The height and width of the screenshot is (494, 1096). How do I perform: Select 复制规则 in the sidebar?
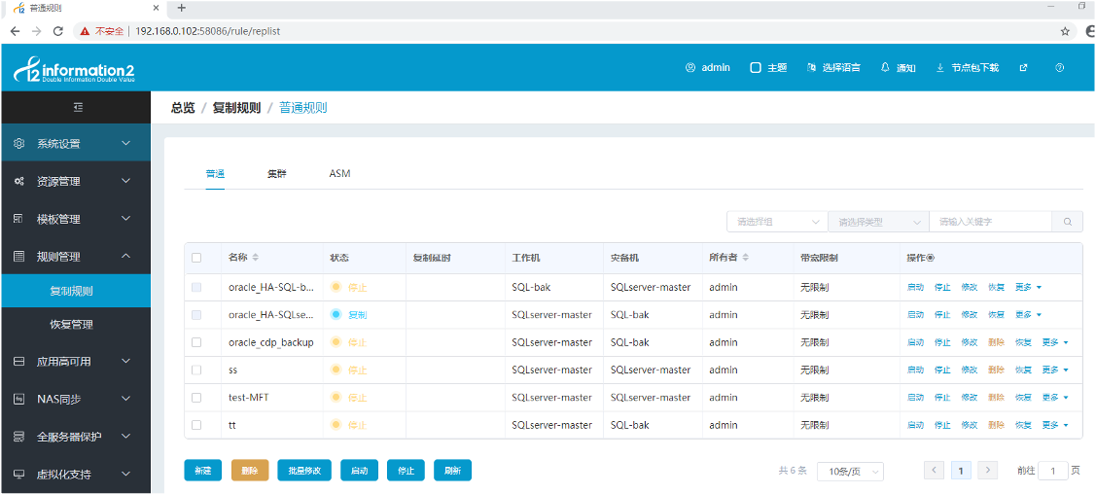point(76,291)
